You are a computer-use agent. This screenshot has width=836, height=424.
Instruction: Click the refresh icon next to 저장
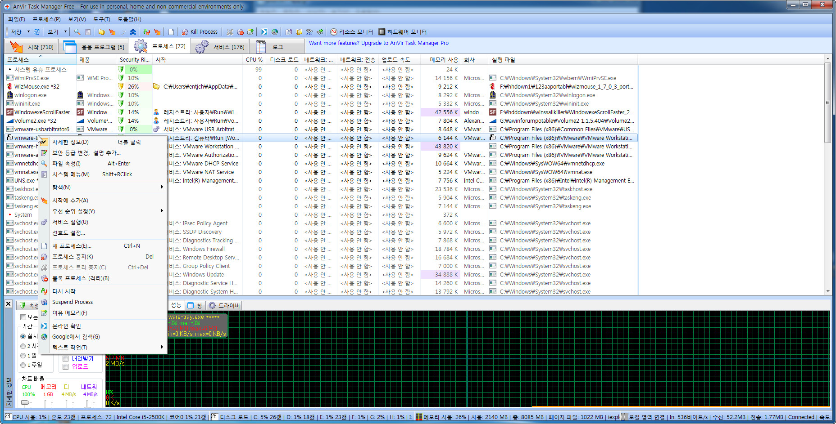(x=37, y=32)
